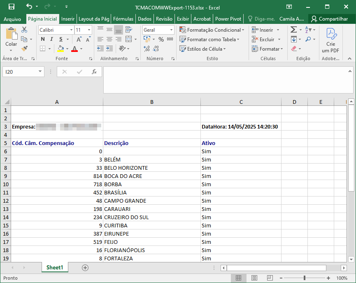Switch to the Power Pivot tab
356x283 pixels.
tap(228, 19)
